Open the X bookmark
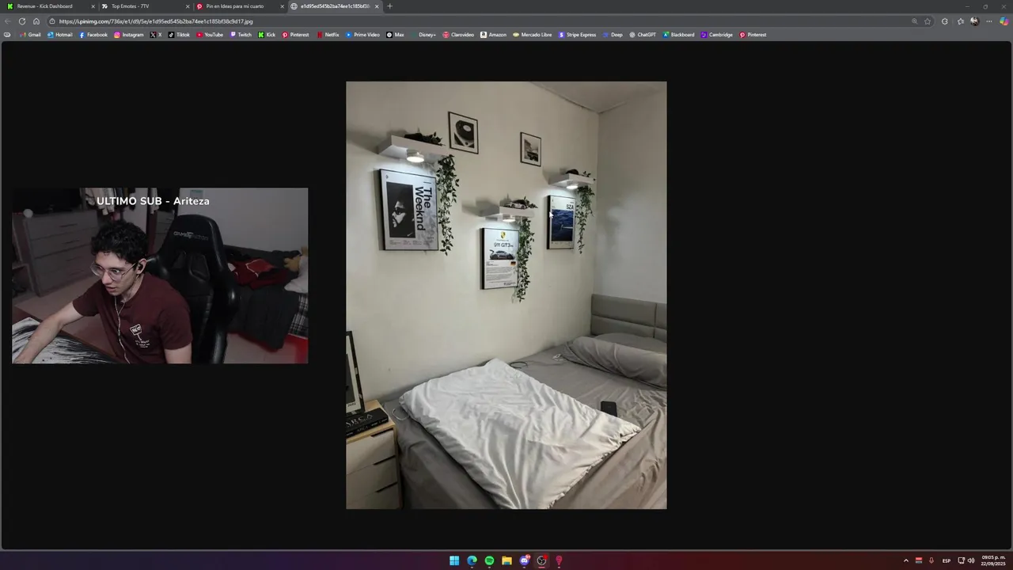Image resolution: width=1013 pixels, height=570 pixels. tap(156, 35)
